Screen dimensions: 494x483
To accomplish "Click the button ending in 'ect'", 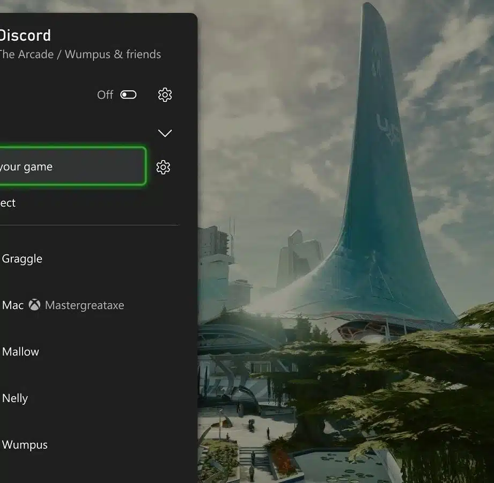I will tap(8, 203).
